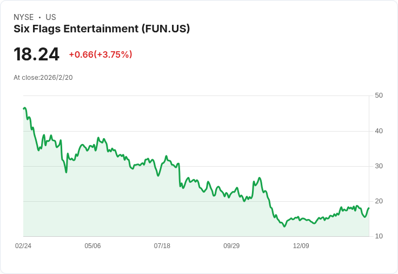Image resolution: width=398 pixels, height=274 pixels.
Task: Select the 02/24 date on the x-axis
Action: tap(23, 246)
